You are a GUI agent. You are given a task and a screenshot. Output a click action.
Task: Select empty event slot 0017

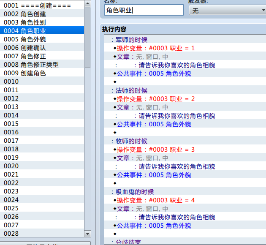pyautogui.click(x=42, y=141)
